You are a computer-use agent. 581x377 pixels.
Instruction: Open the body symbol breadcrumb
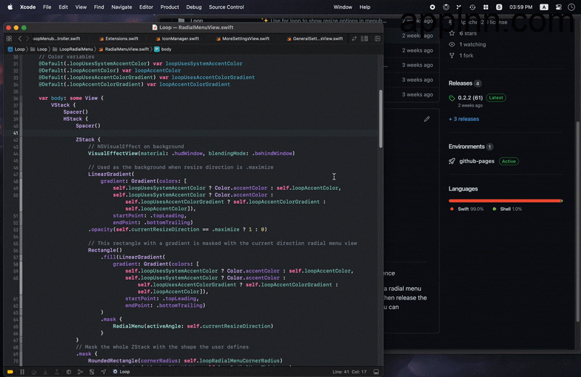point(163,49)
